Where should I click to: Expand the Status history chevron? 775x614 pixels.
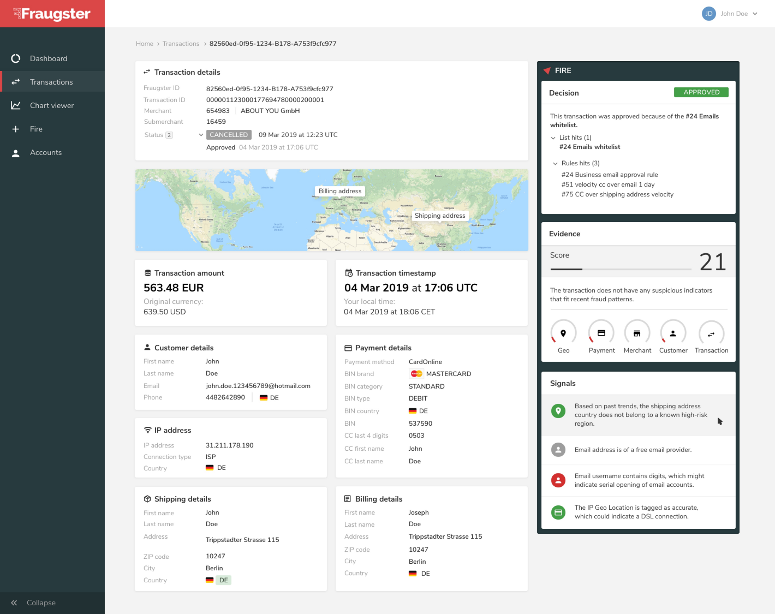pyautogui.click(x=201, y=135)
